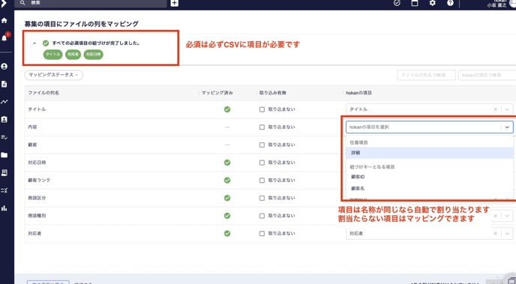The width and height of the screenshot is (516, 284).
Task: Open notifications bell with red badge
Action: [4, 37]
